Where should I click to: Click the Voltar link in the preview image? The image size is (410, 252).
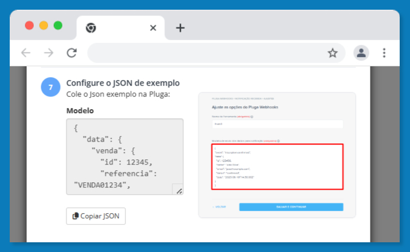coord(219,207)
